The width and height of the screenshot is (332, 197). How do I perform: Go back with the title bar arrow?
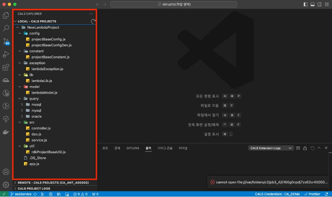coord(97,4)
